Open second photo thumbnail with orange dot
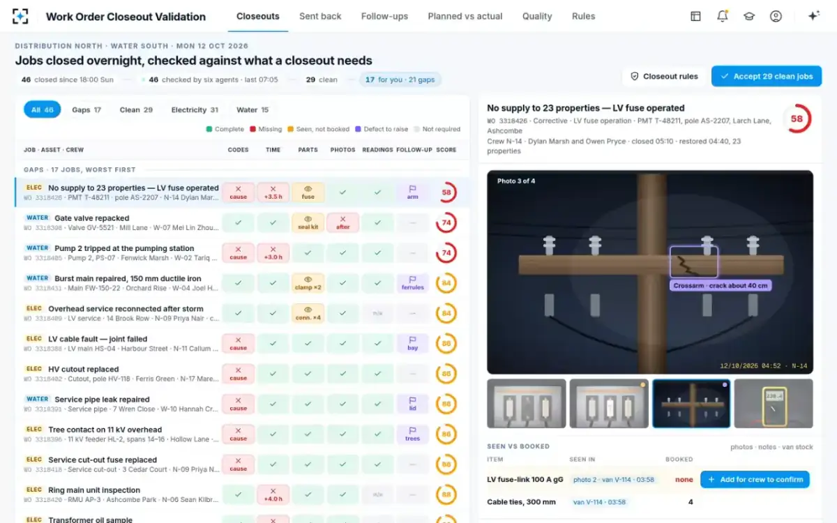The height and width of the screenshot is (523, 837). point(609,403)
